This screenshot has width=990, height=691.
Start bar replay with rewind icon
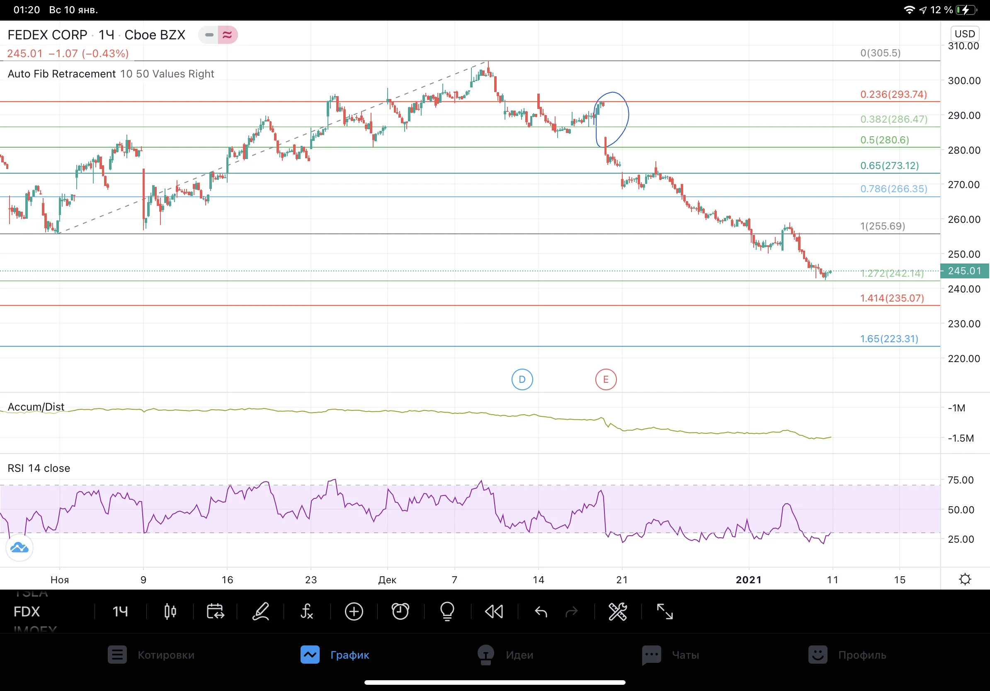[x=494, y=611]
